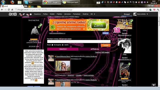Click the profile avatar beside Mano anketa
Screen dimensions: 160x90
[x=135, y=14]
